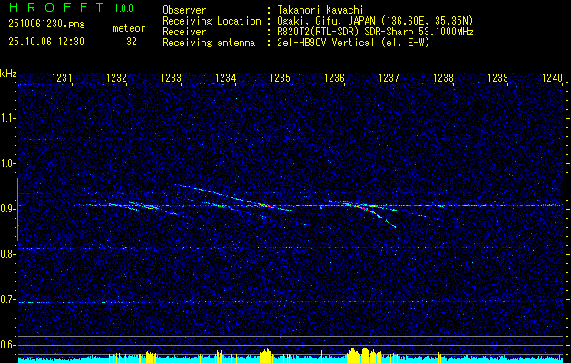The image size is (571, 363).
Task: Click the HROFFT program title
Action: tap(56, 7)
